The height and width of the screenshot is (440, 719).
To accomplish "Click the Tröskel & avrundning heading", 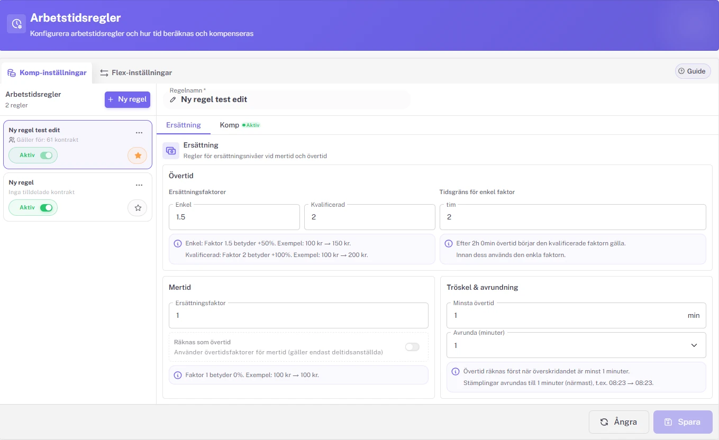I will click(483, 287).
